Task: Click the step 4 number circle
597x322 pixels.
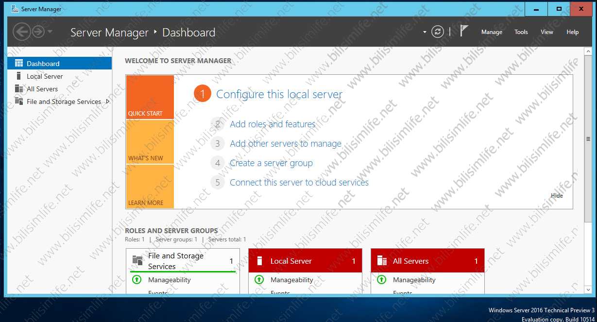Action: click(218, 163)
